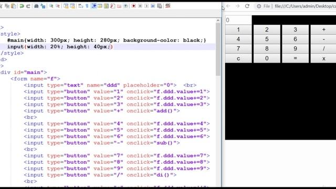Click the editor scrollbar up arrow
The width and height of the screenshot is (336, 189).
tap(218, 20)
